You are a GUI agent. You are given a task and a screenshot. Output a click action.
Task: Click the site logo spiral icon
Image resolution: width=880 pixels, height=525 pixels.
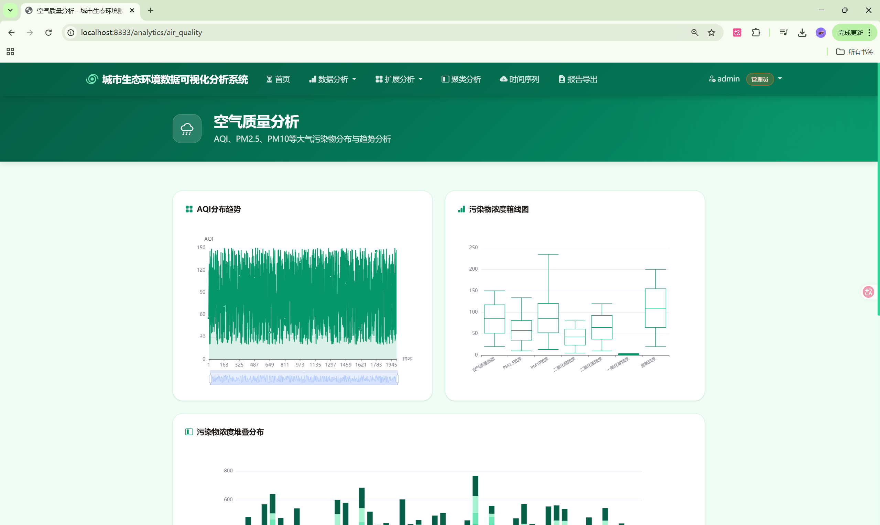click(92, 79)
